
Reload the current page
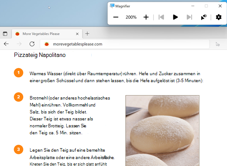[x=32, y=44]
